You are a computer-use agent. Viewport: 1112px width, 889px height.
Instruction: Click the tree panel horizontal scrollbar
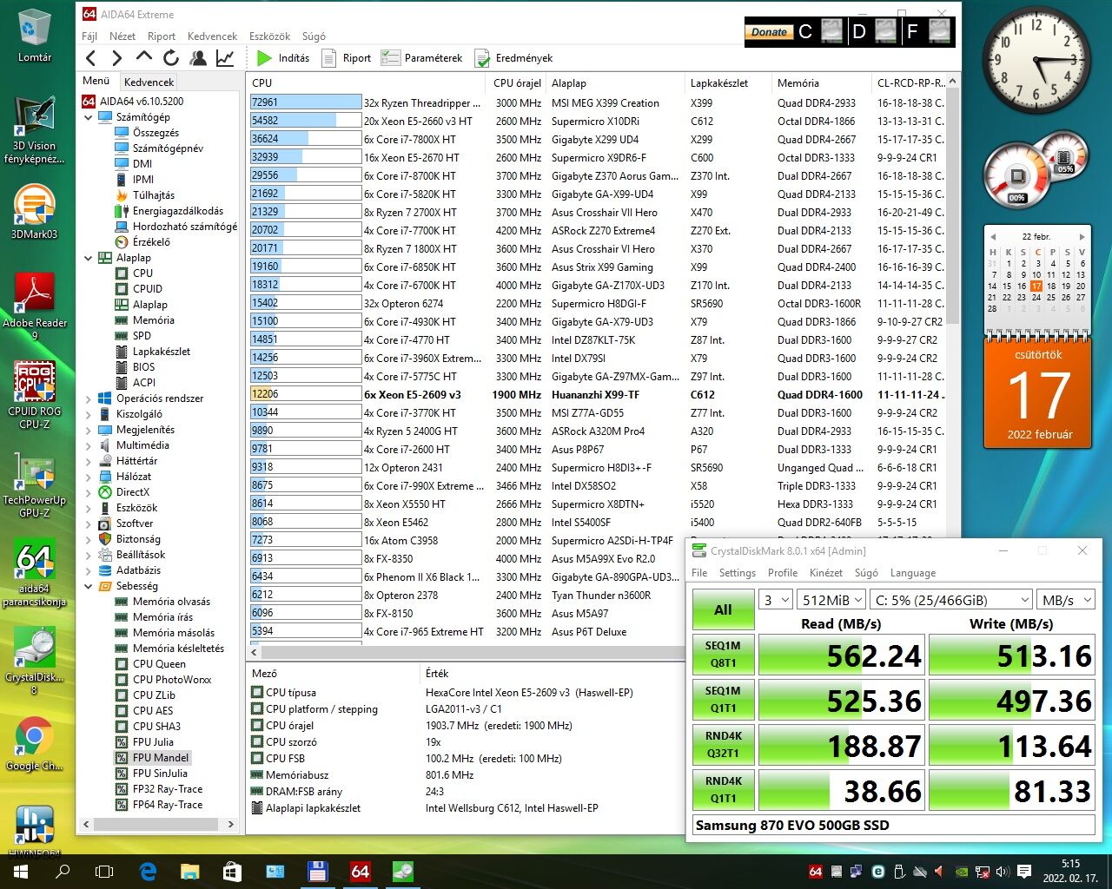coord(157,824)
